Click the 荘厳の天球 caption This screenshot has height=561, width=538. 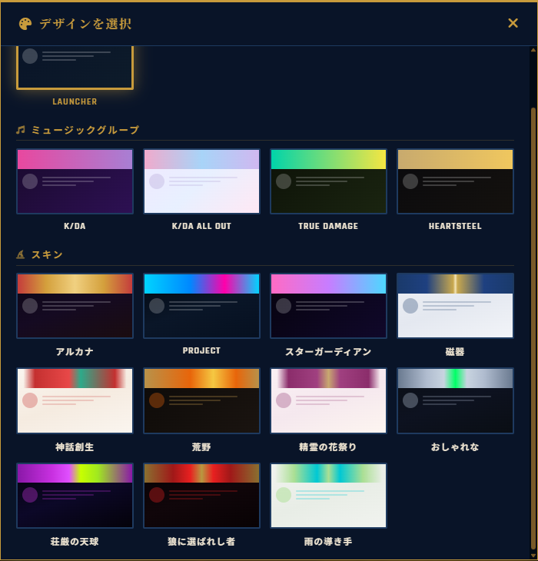point(75,542)
